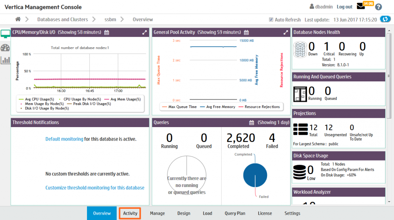Open the Design tab

[x=184, y=213]
